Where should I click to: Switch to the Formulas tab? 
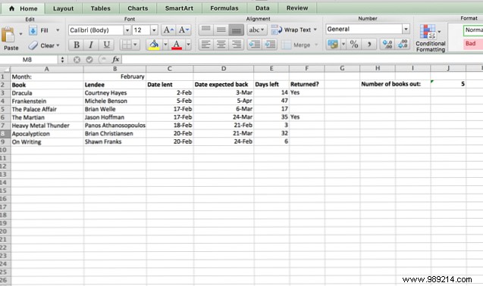tap(224, 8)
